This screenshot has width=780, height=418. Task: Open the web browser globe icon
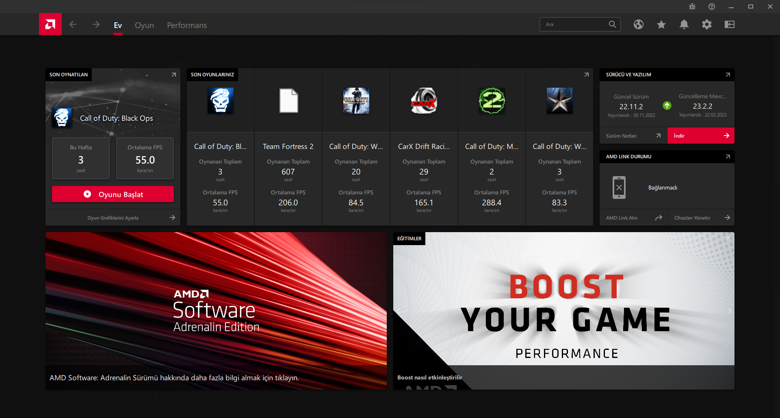point(639,24)
